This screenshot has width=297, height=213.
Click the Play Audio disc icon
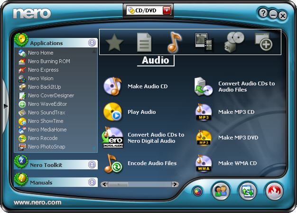[x=112, y=111]
